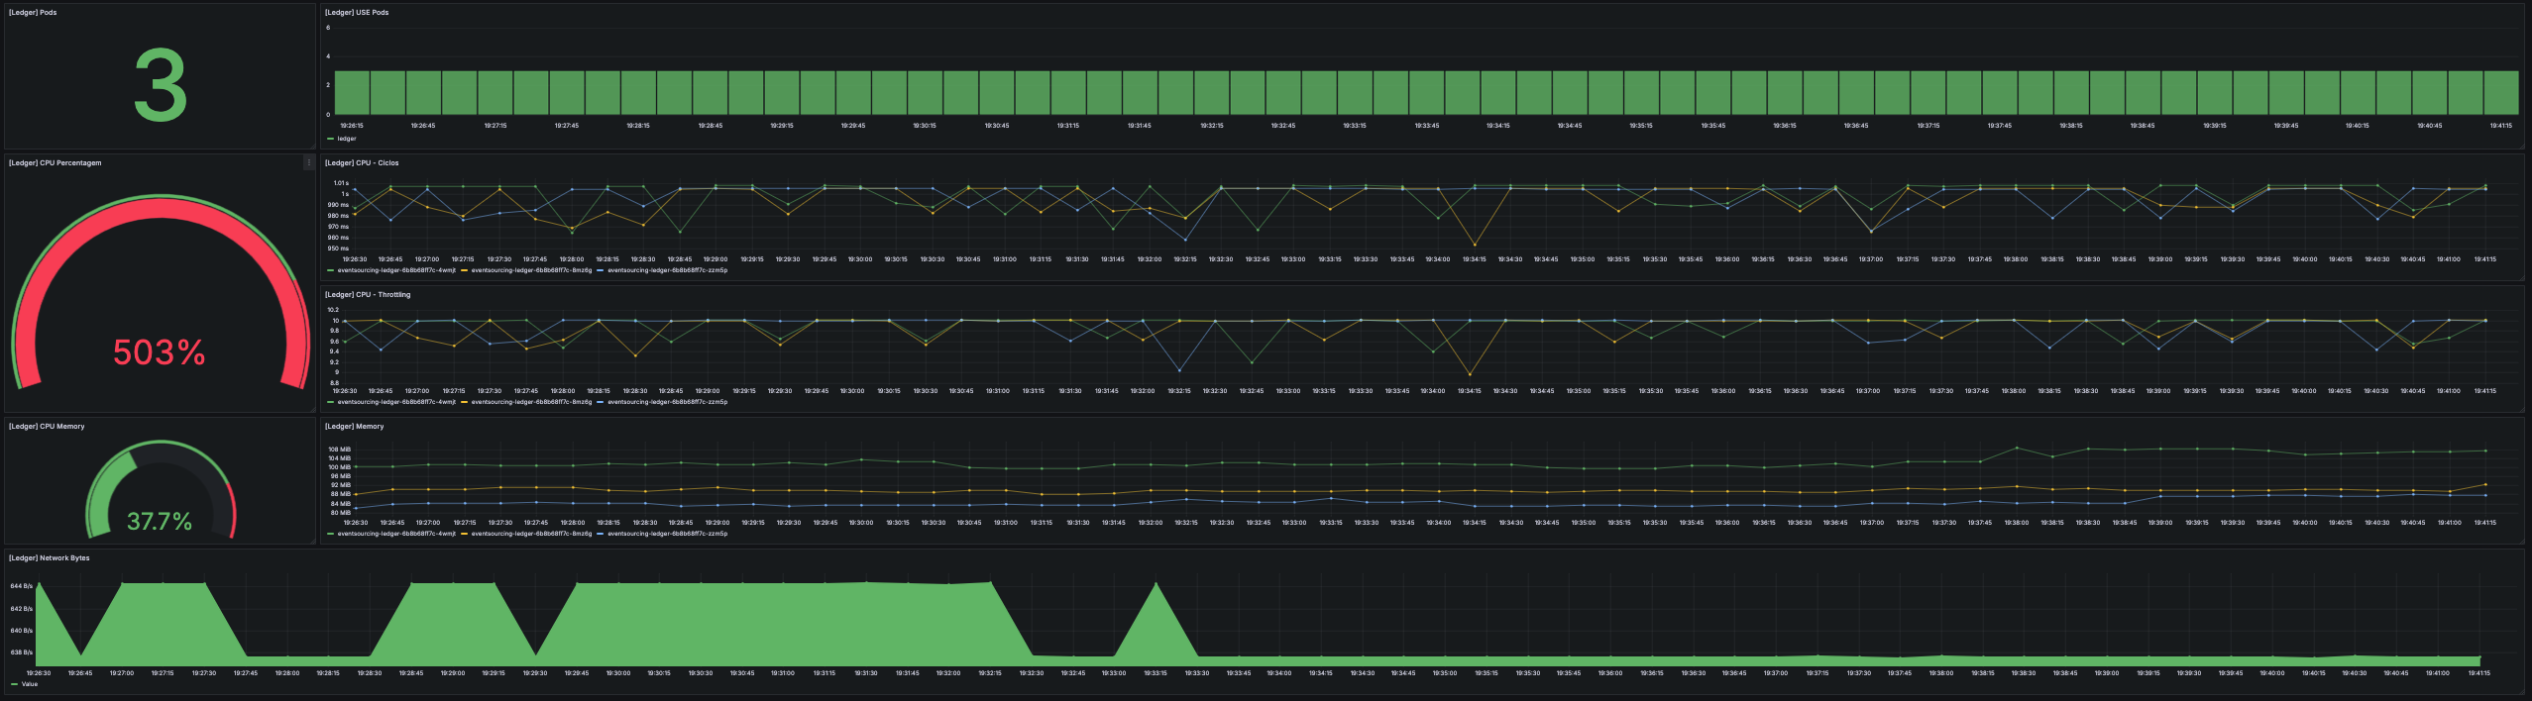Toggle 4wmjt series in CPU - Ciclos legend
Viewport: 2532px width, 701px height.
click(x=396, y=270)
